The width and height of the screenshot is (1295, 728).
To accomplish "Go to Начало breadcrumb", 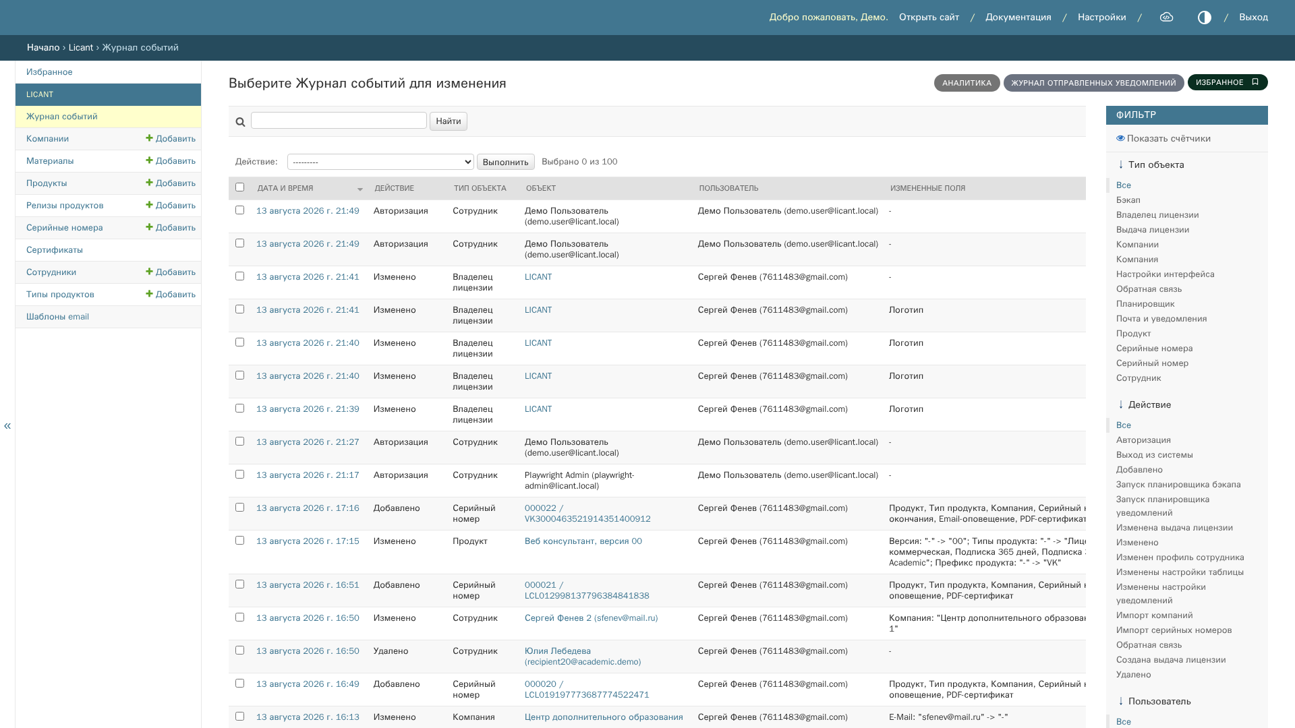I will click(43, 48).
